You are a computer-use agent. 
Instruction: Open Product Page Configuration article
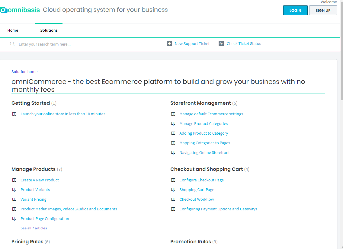(x=45, y=219)
